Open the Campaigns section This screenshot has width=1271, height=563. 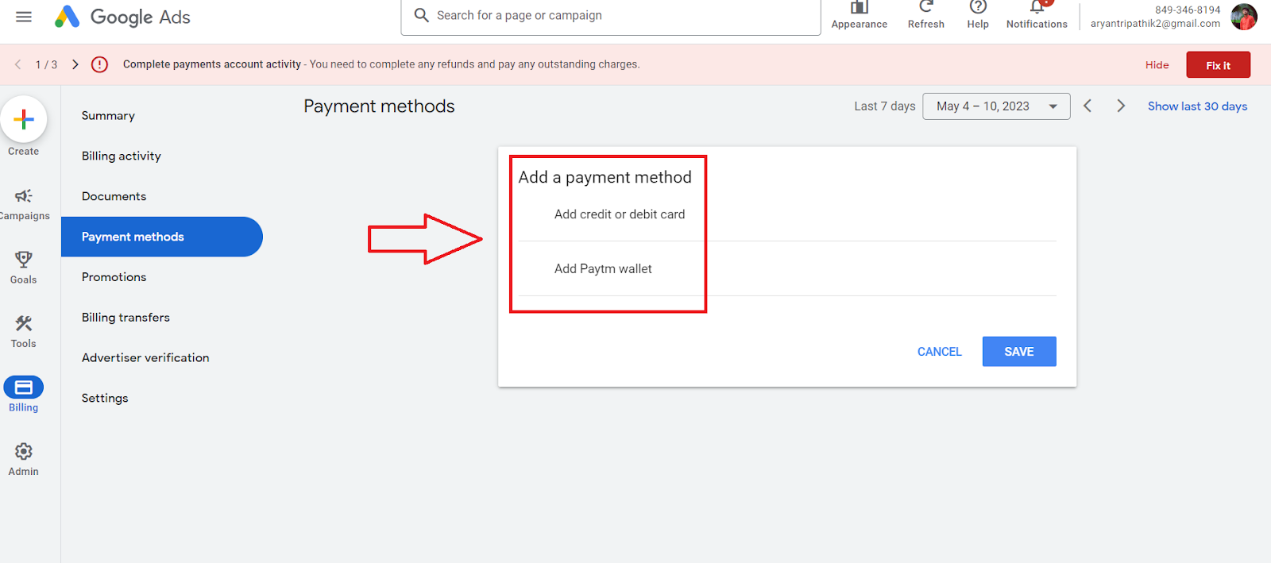pos(24,204)
